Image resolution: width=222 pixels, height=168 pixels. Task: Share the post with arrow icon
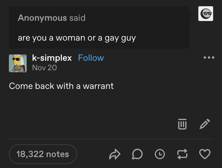[115, 154]
